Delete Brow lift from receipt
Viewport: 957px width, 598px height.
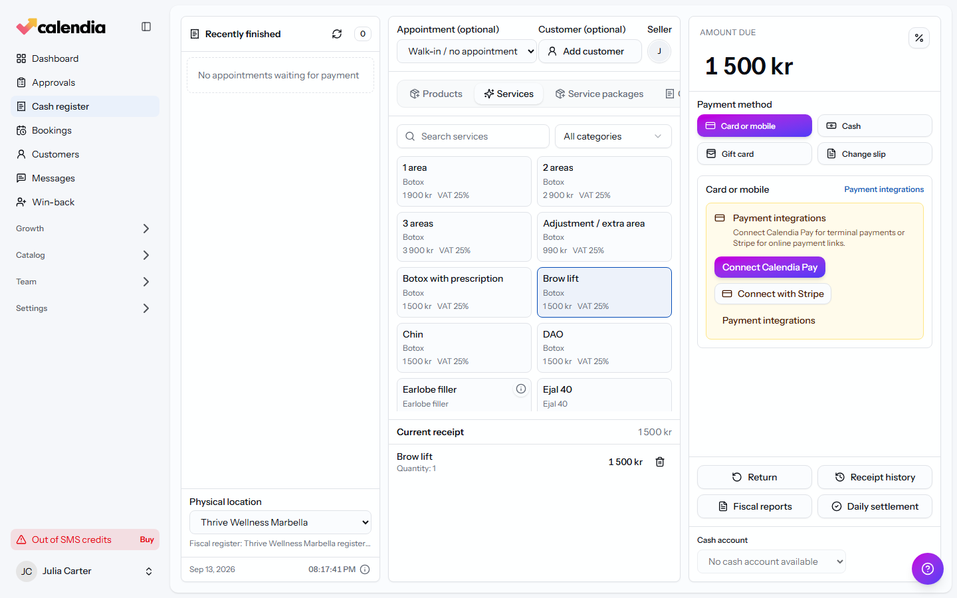click(x=660, y=462)
